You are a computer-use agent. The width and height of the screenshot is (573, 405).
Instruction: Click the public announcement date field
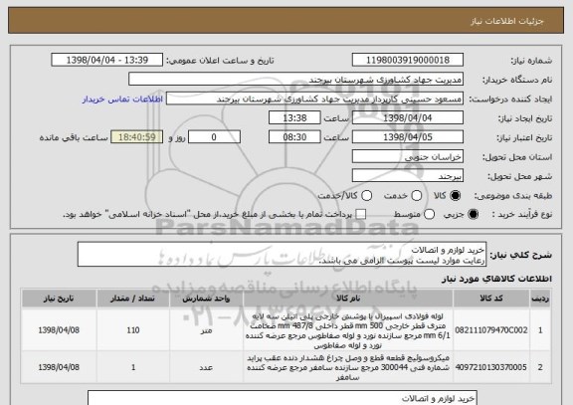[107, 60]
